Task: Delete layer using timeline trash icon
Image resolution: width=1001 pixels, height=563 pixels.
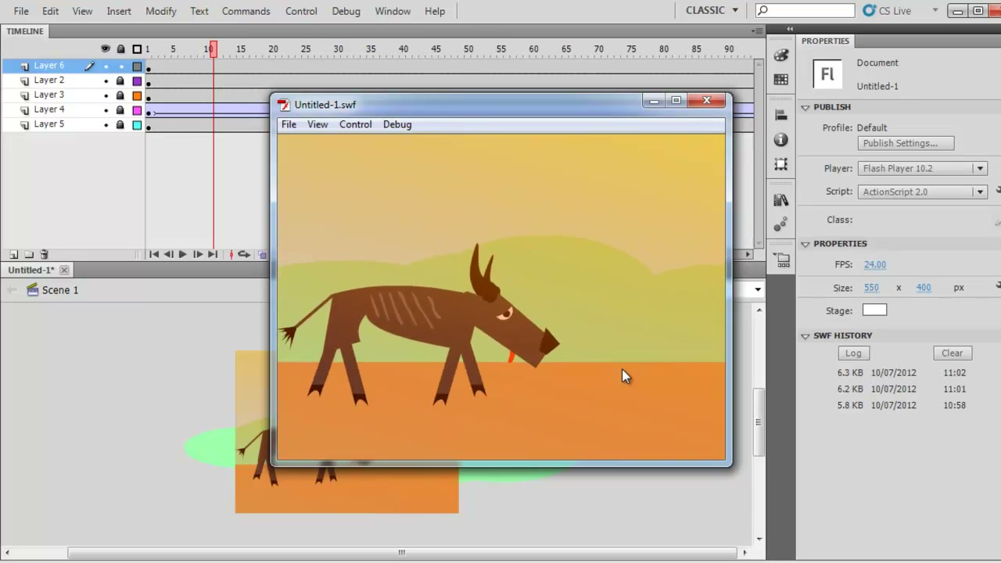Action: [x=44, y=254]
